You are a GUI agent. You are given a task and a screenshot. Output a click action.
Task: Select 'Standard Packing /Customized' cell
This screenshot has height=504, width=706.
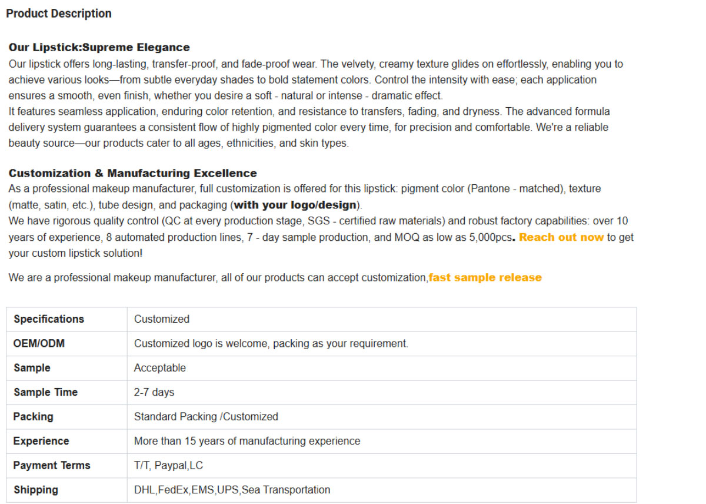point(382,417)
